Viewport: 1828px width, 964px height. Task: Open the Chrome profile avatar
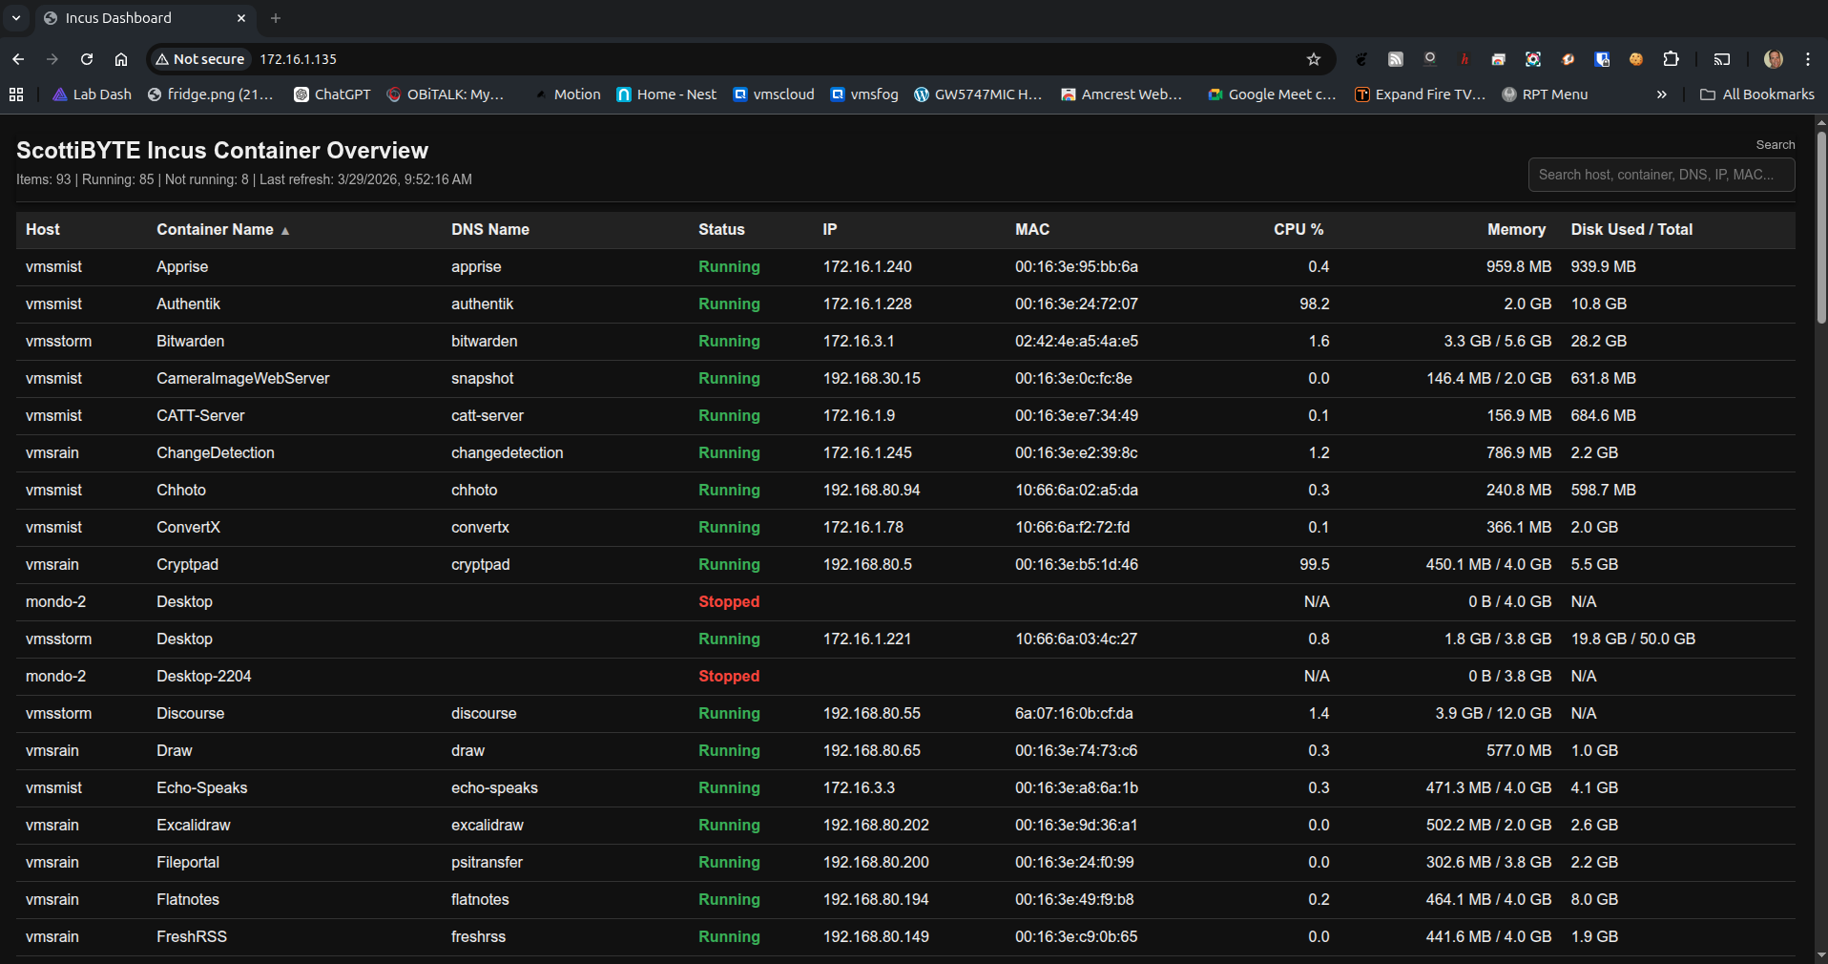[1774, 59]
